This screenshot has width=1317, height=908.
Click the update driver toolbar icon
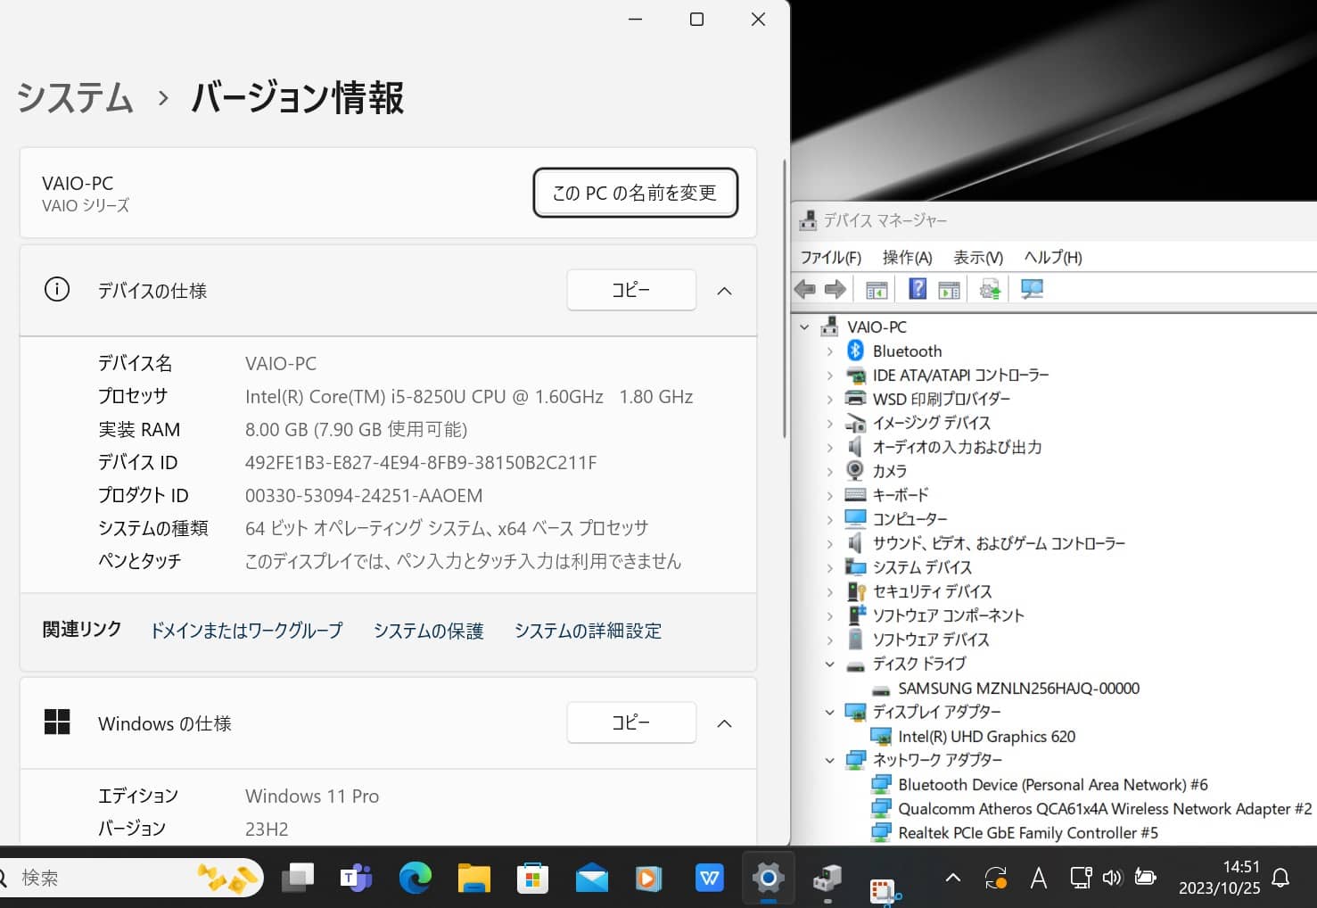click(990, 289)
